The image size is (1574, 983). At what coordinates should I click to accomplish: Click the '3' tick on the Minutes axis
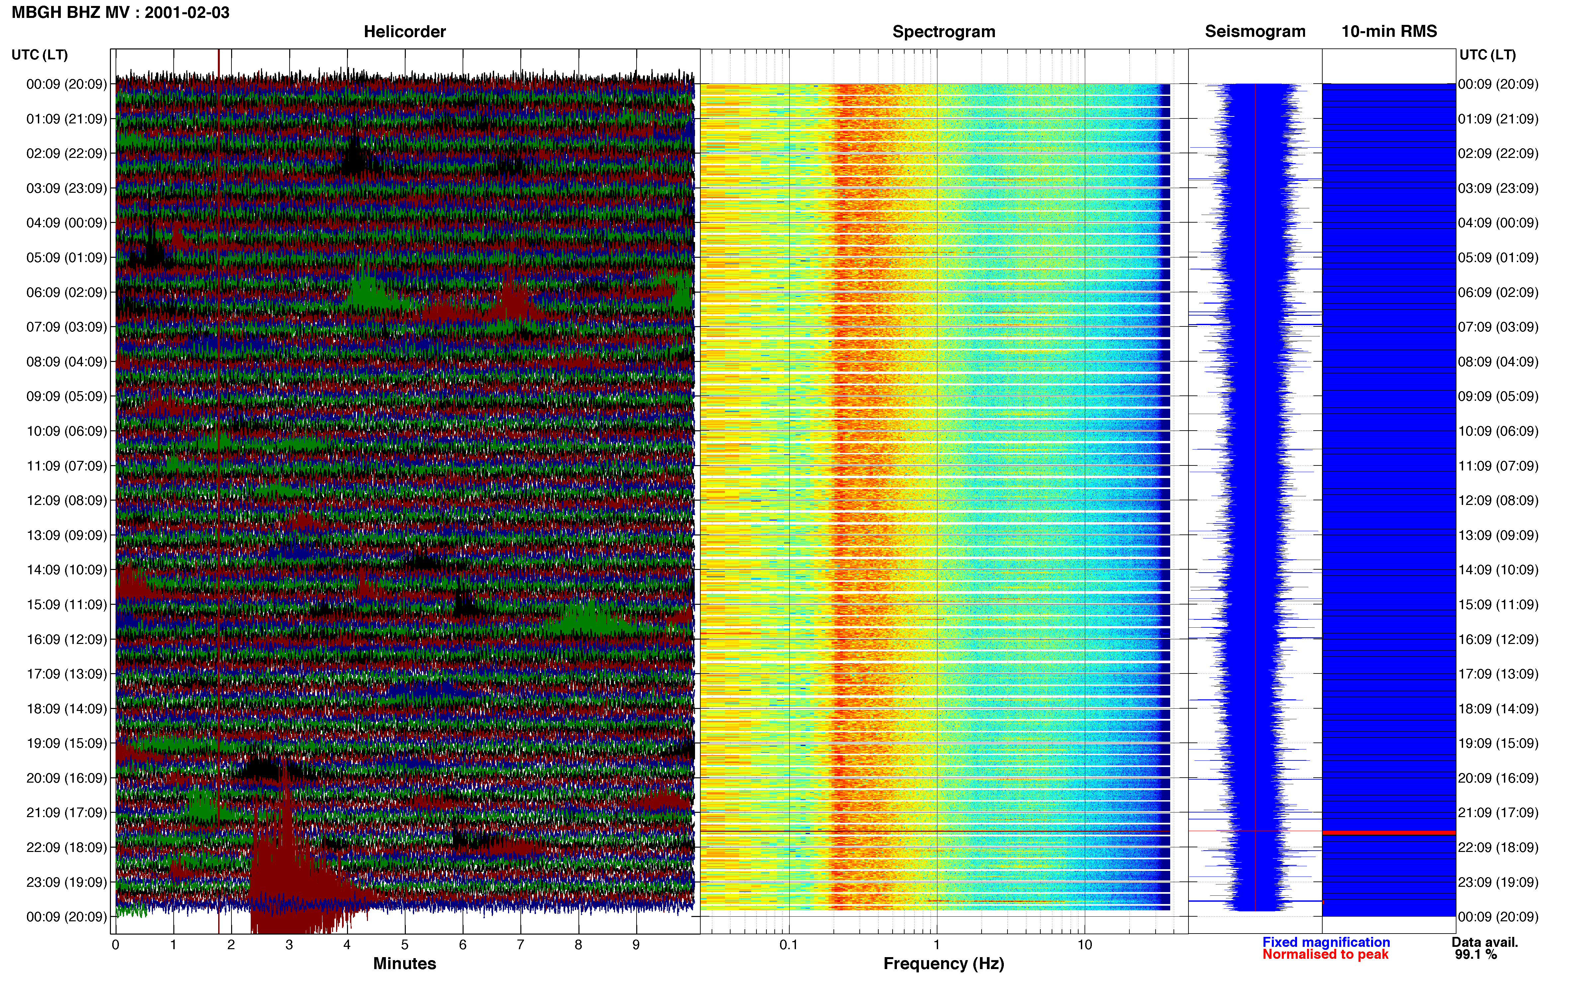coord(289,945)
